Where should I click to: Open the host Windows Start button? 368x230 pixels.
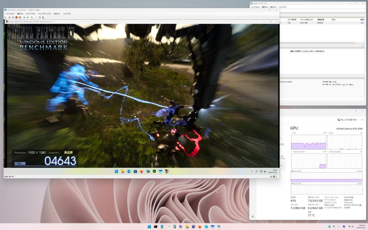pyautogui.click(x=149, y=226)
